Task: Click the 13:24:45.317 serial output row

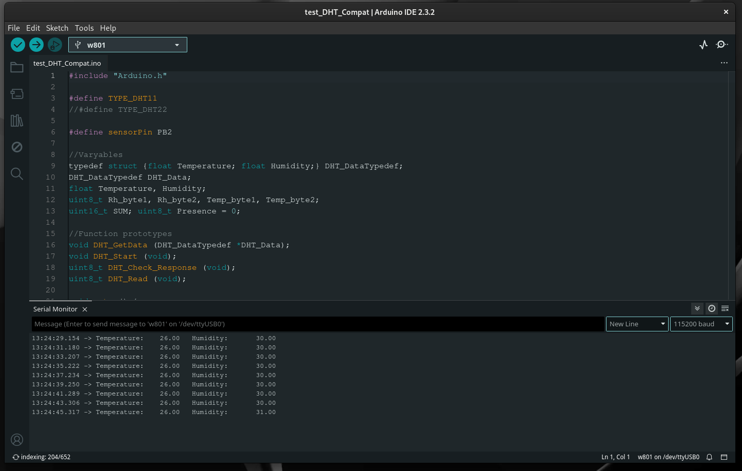Action: pos(154,412)
